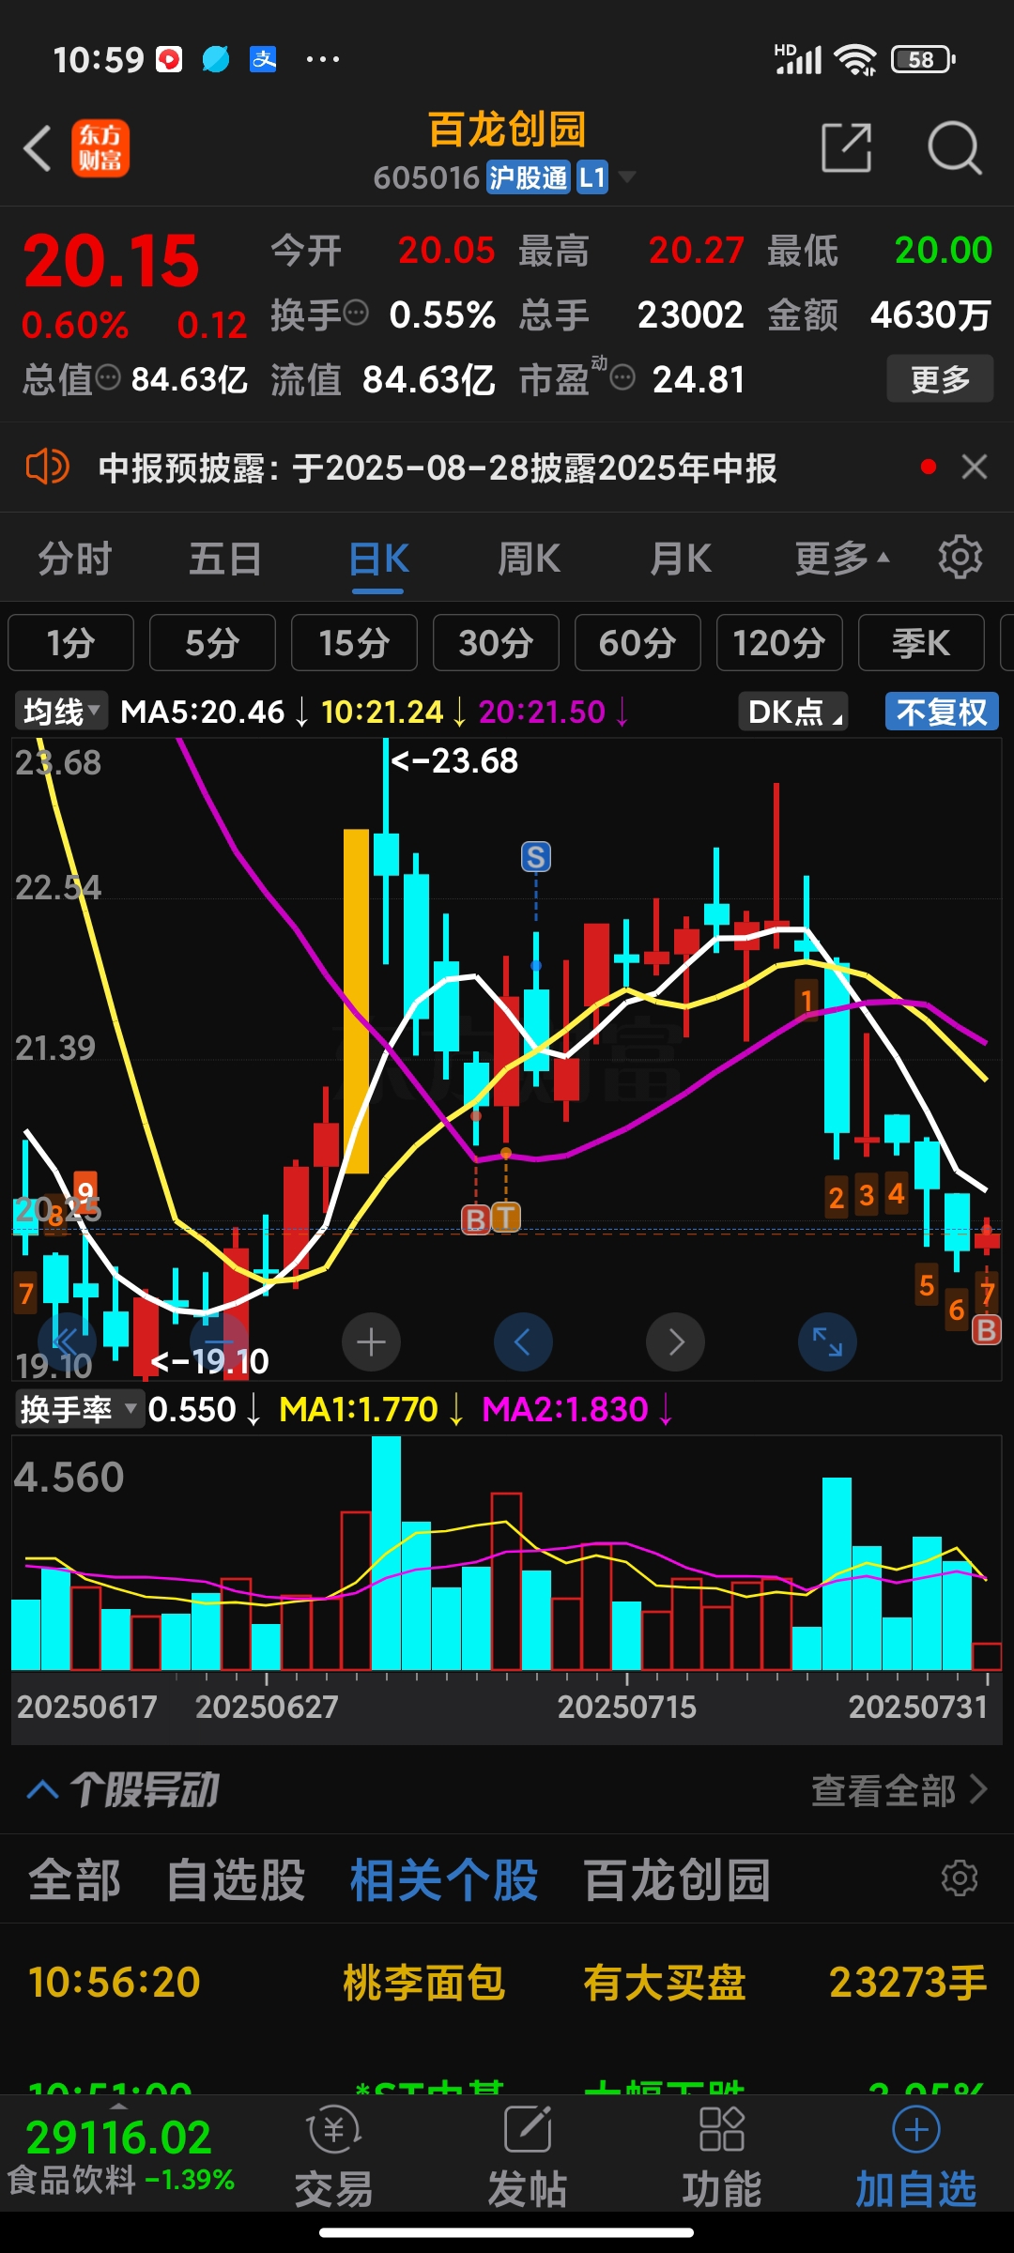Filter 个股异动 by 全部
Viewport: 1014px width, 2253px height.
[75, 1880]
